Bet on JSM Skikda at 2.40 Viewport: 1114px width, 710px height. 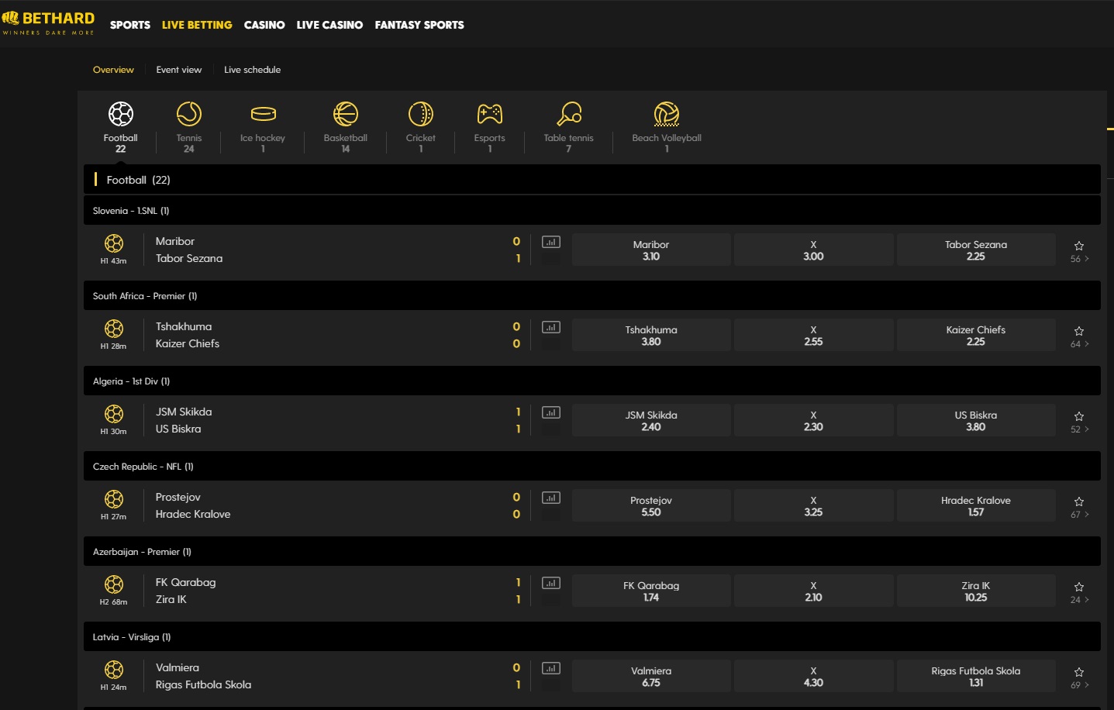coord(651,420)
